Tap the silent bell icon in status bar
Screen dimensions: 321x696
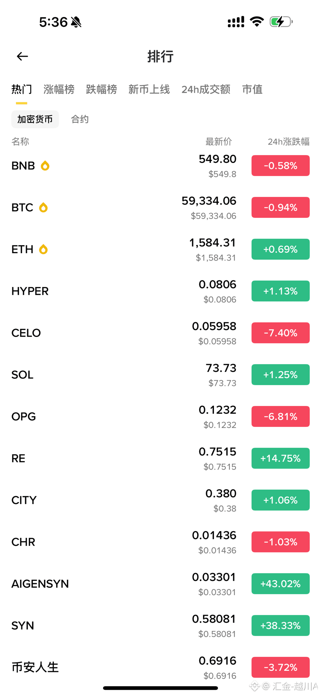coord(76,22)
